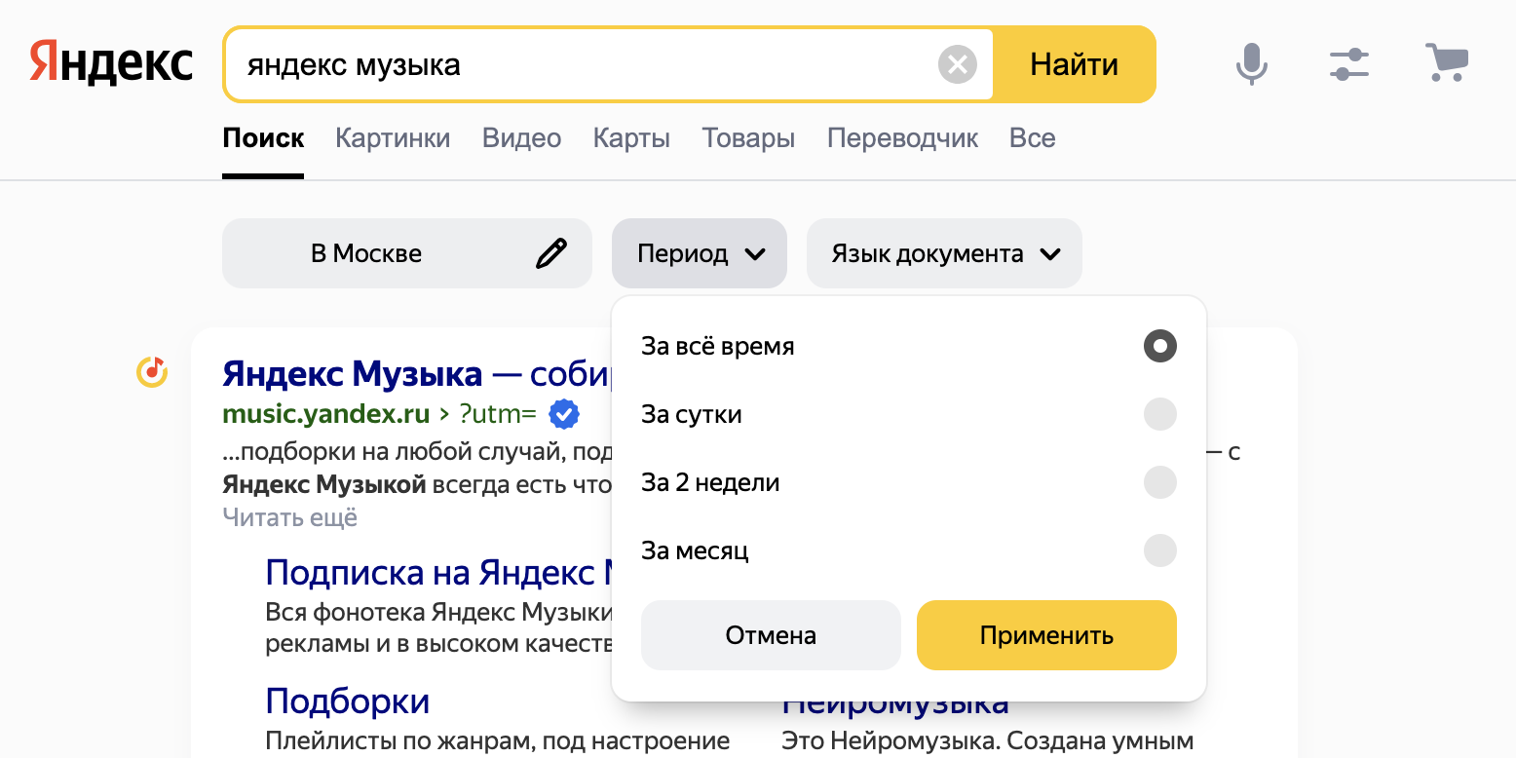Open search settings sliders icon
Screen dimensions: 1516x758
[1349, 64]
